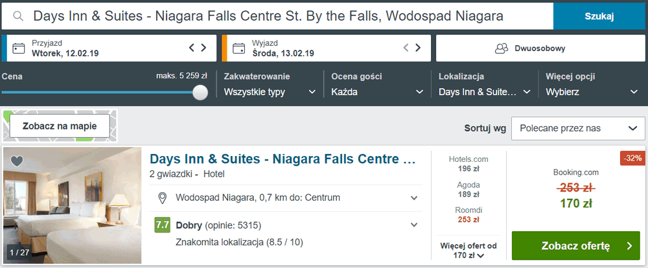Open the check-in calendar icon
This screenshot has width=648, height=268.
(19, 49)
